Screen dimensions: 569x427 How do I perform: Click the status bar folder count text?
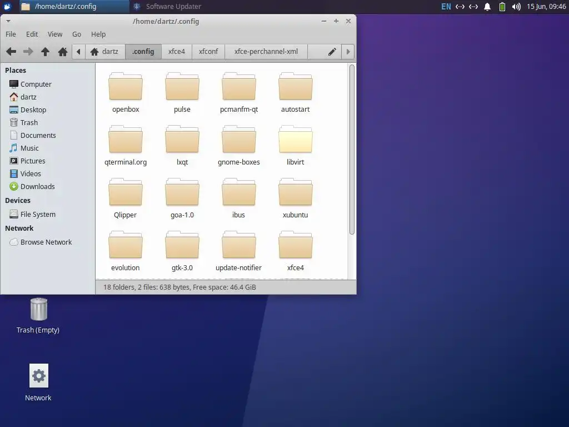pos(179,287)
